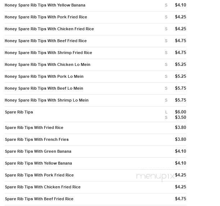Click Spare Rib Tips With Yellow Banana

[39, 164]
